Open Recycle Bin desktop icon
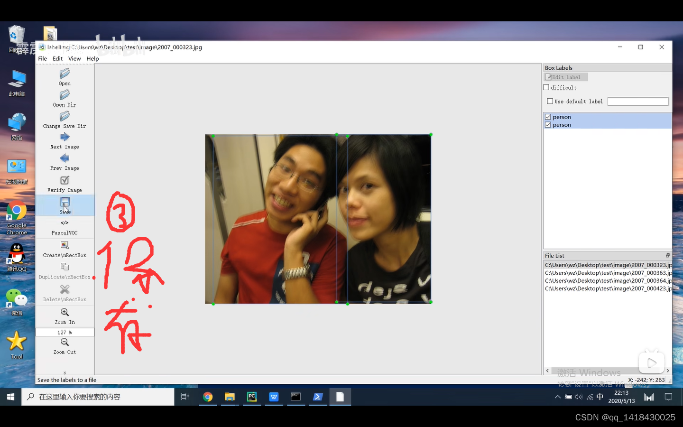Image resolution: width=683 pixels, height=427 pixels. pyautogui.click(x=17, y=39)
